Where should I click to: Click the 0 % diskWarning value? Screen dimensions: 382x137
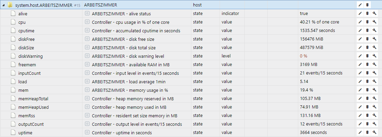click(x=304, y=56)
